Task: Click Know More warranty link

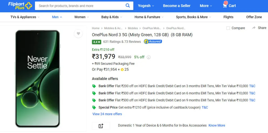Action: (217, 125)
